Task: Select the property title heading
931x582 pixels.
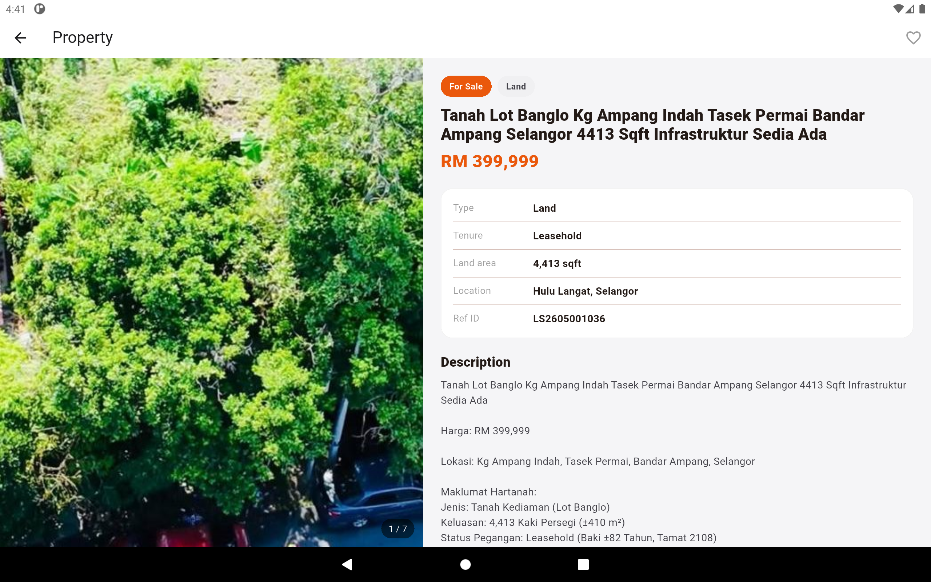Action: 652,124
